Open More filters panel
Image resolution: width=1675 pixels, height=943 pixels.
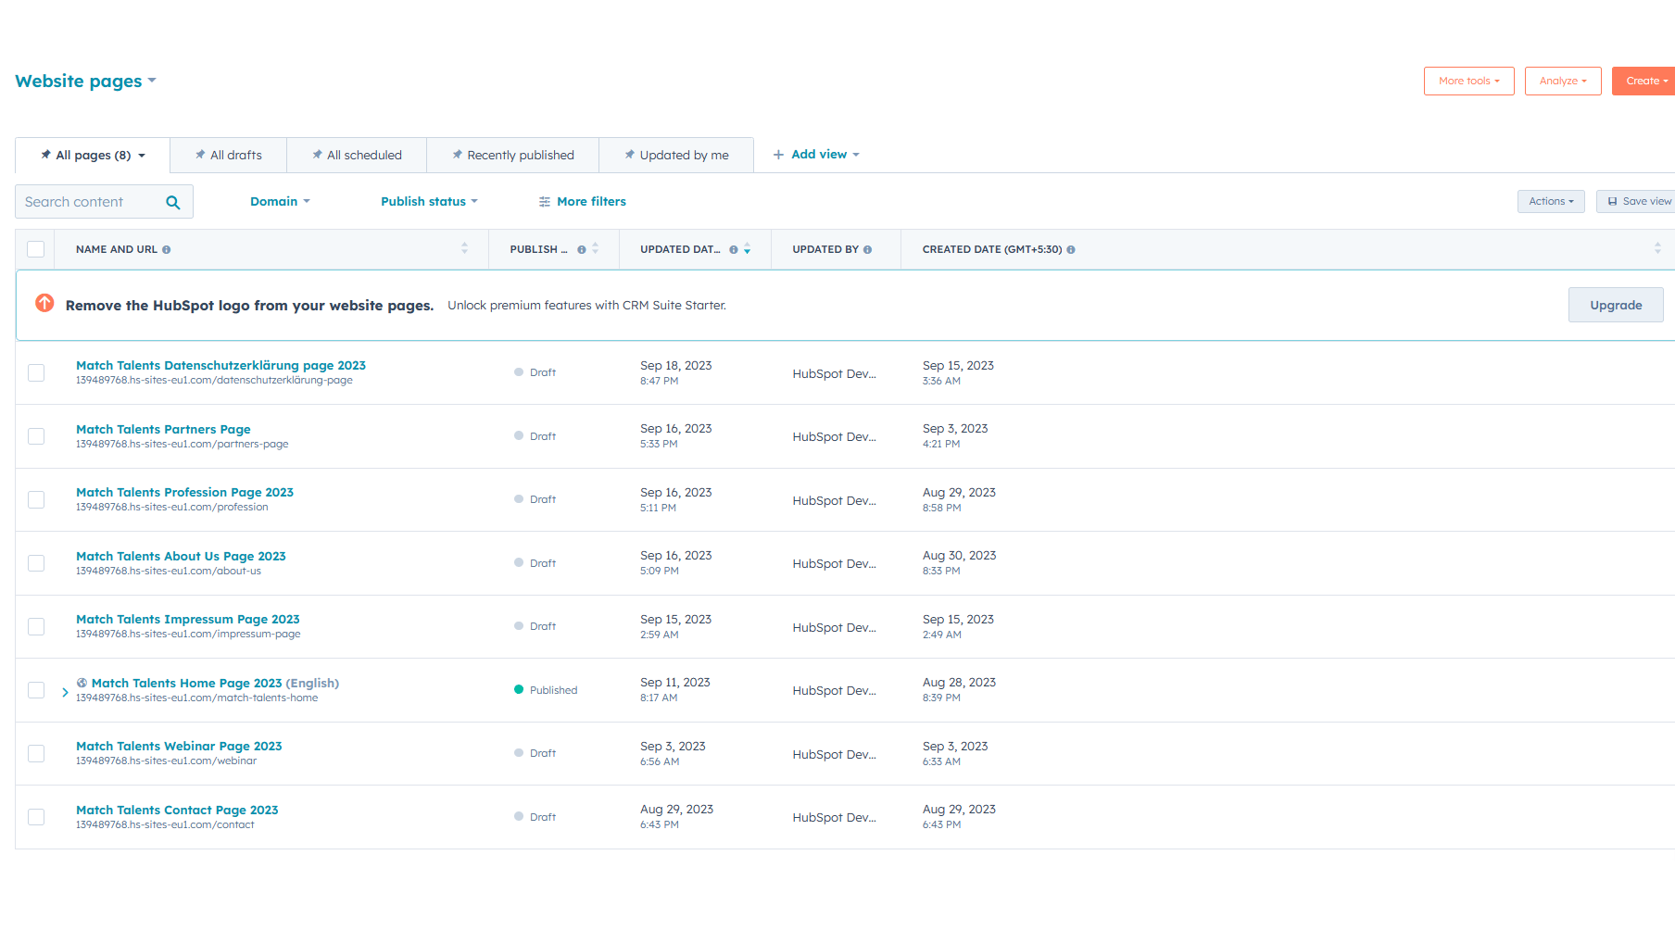583,201
